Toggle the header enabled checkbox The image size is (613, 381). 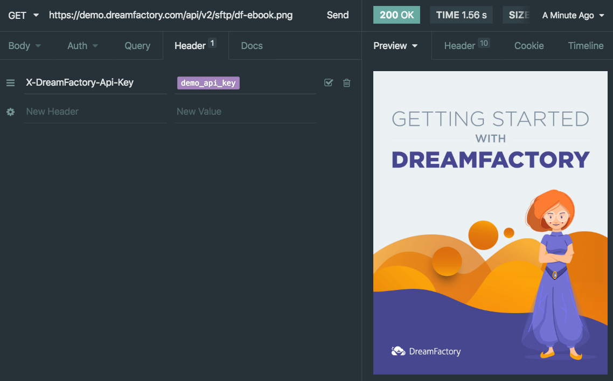coord(329,82)
